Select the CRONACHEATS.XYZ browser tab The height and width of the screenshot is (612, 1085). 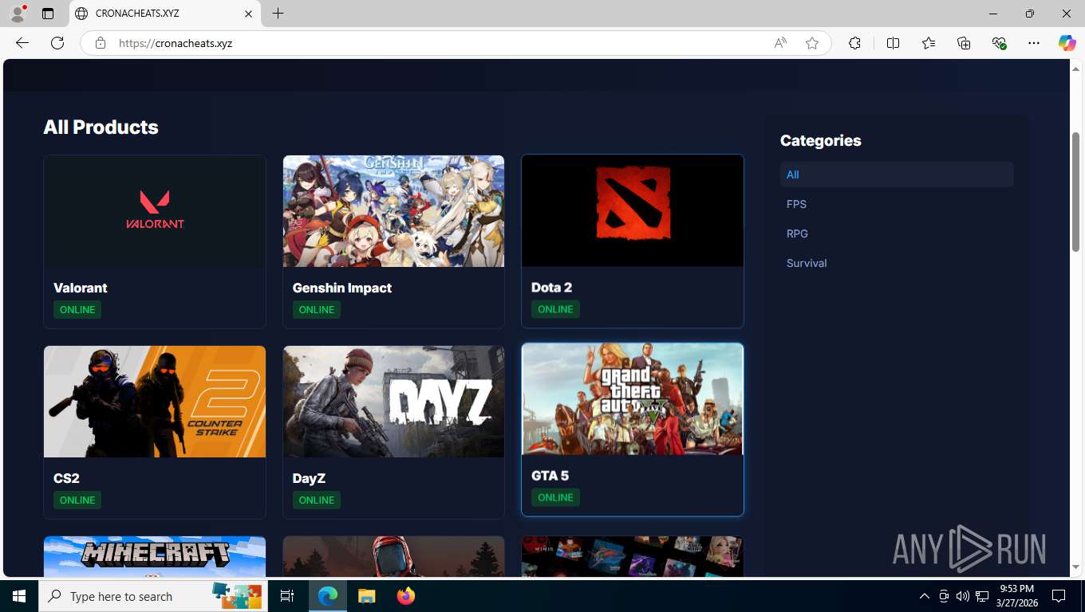[165, 14]
